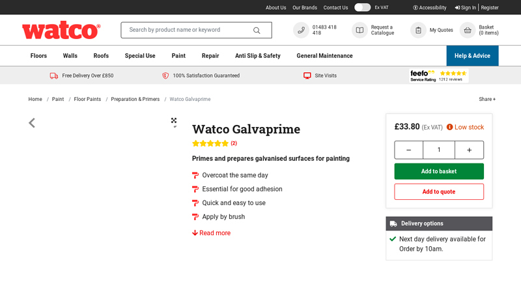521x293 pixels.
Task: Decrease quantity with minus button
Action: point(408,150)
